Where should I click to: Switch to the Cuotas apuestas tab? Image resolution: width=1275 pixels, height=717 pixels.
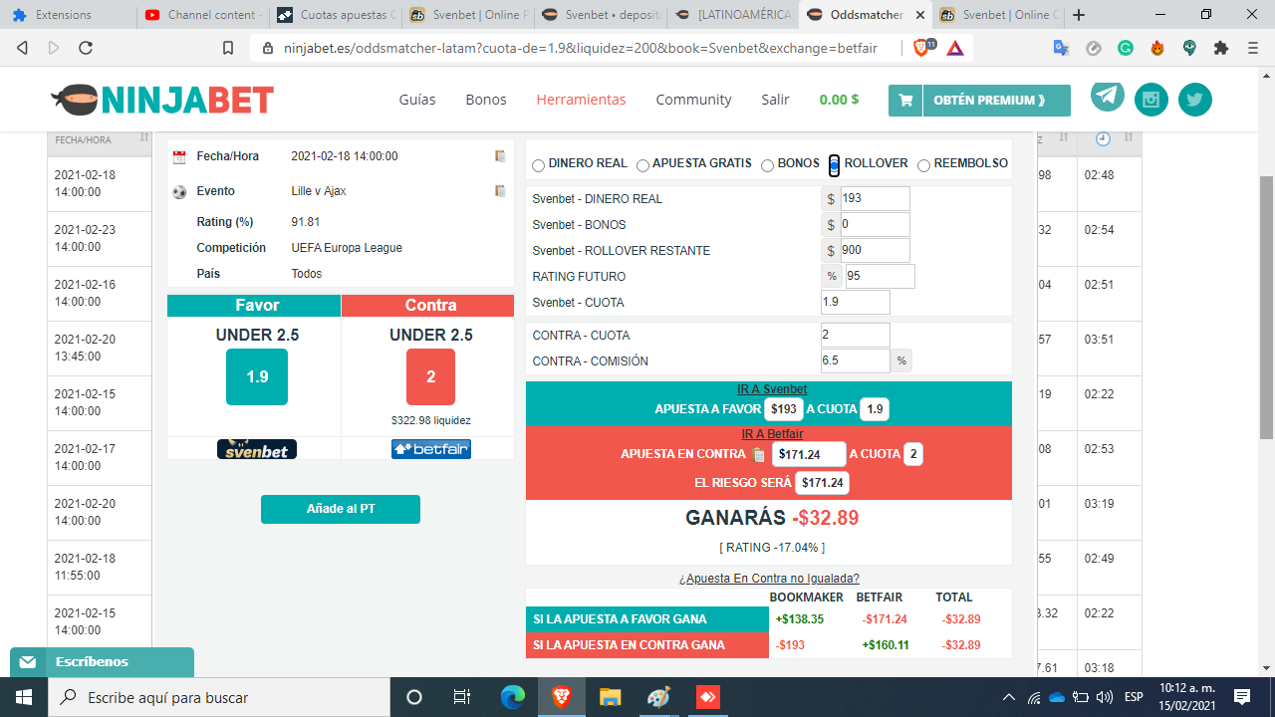pyautogui.click(x=335, y=15)
